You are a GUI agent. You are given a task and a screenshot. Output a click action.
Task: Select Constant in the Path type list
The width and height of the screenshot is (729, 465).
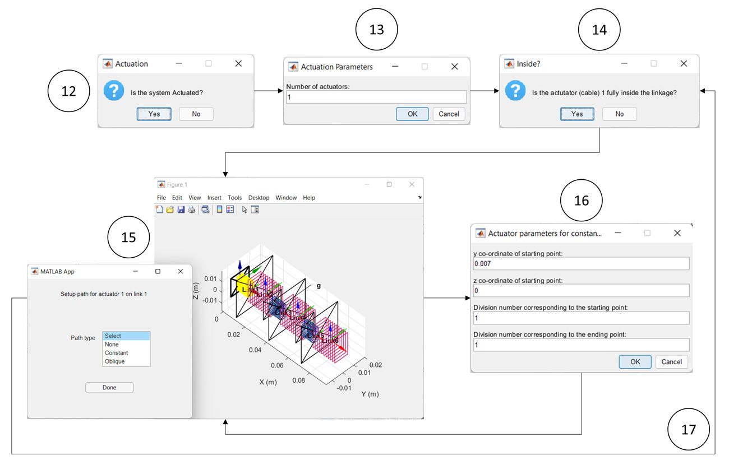click(x=116, y=353)
